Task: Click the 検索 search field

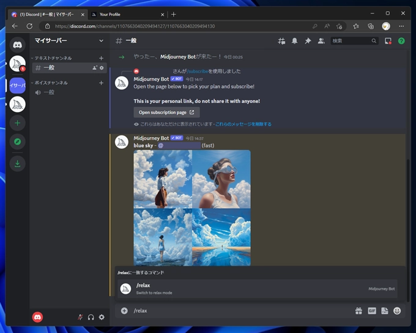Action: (x=354, y=41)
